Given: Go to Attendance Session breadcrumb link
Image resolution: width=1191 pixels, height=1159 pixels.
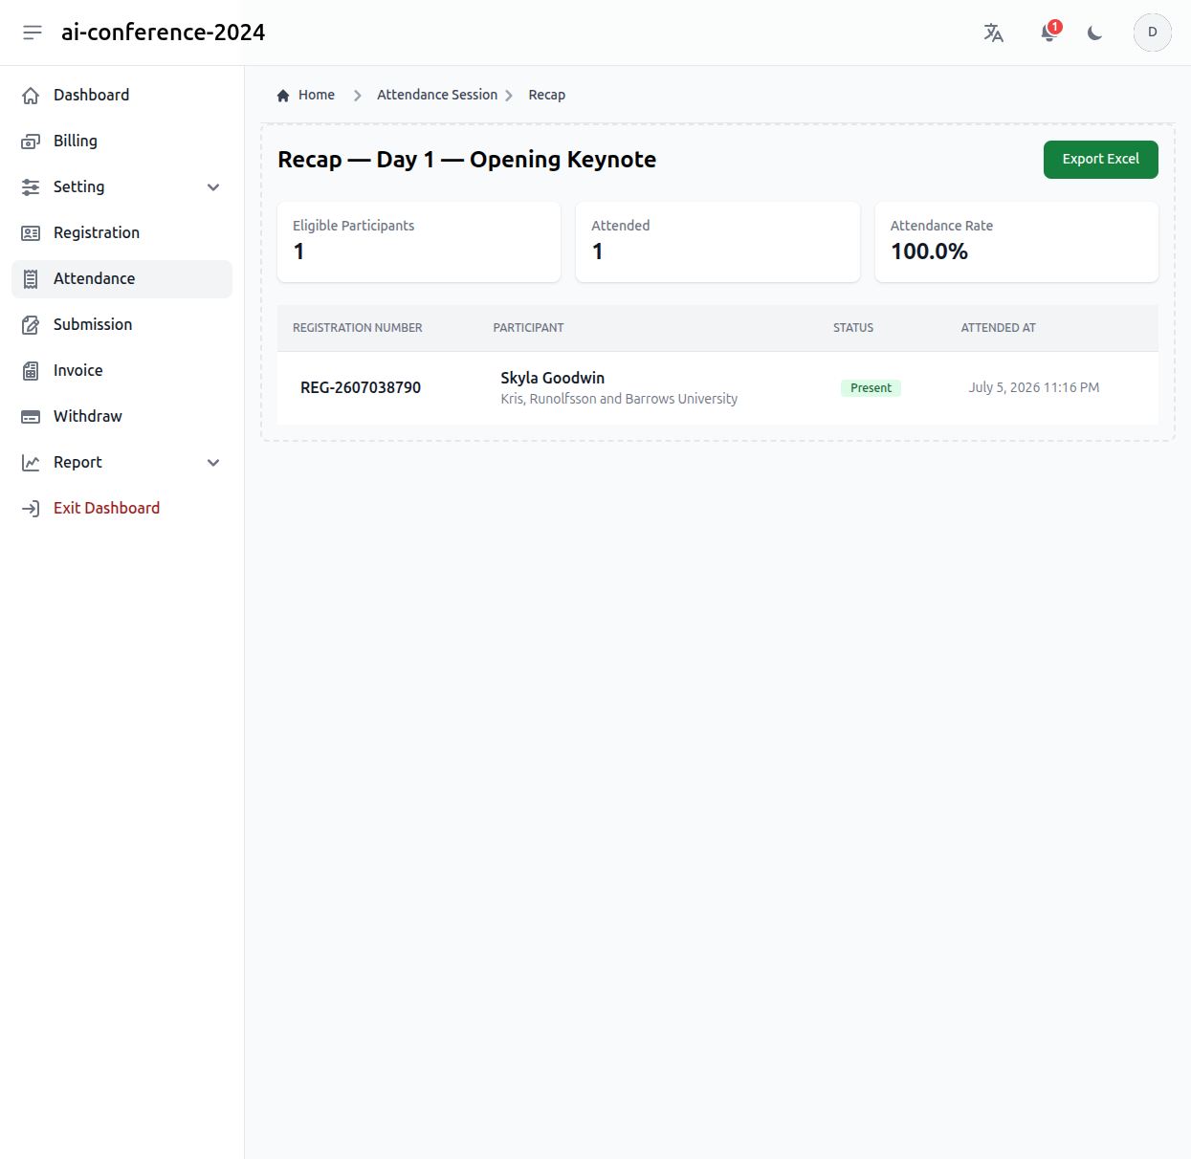Looking at the screenshot, I should tap(437, 95).
